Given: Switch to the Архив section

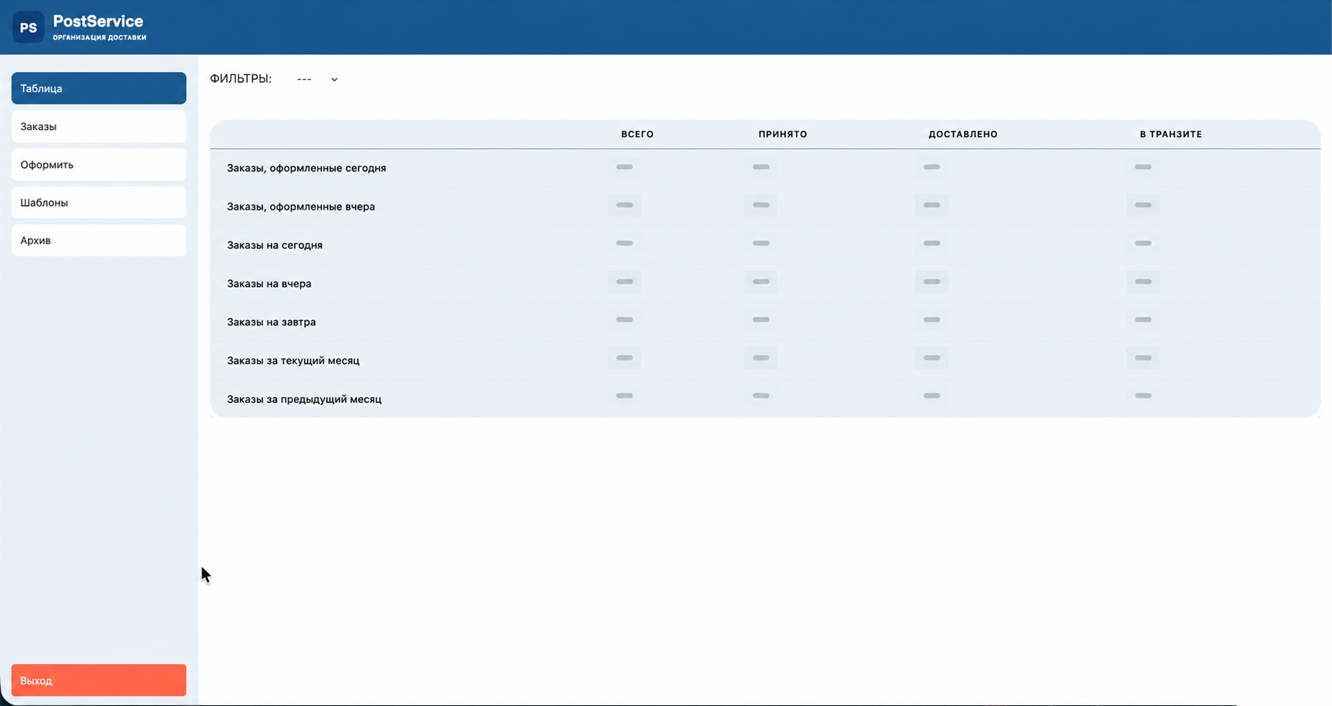Looking at the screenshot, I should tap(99, 240).
